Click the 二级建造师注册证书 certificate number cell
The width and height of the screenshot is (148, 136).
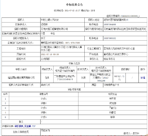(65, 78)
